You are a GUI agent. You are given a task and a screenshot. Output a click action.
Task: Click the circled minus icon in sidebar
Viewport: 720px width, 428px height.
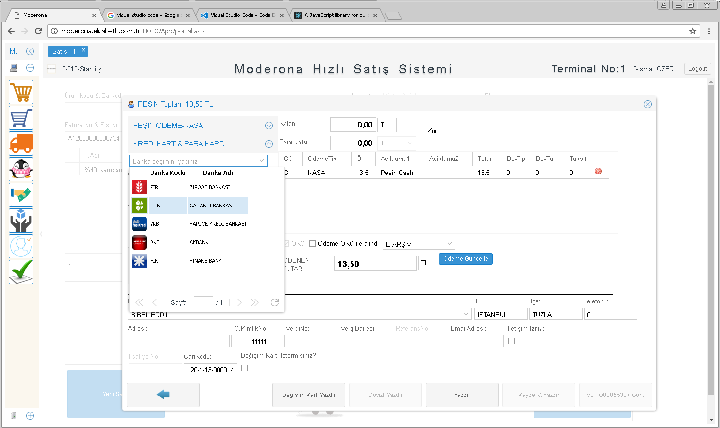point(30,68)
